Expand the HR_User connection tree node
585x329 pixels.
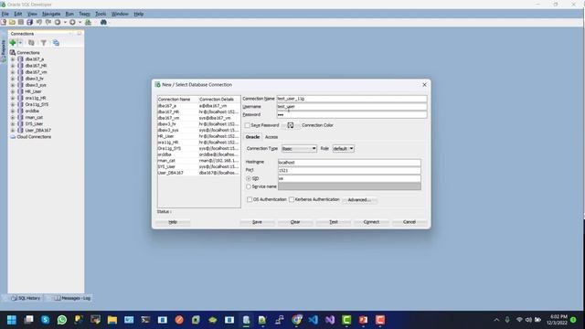coord(13,91)
